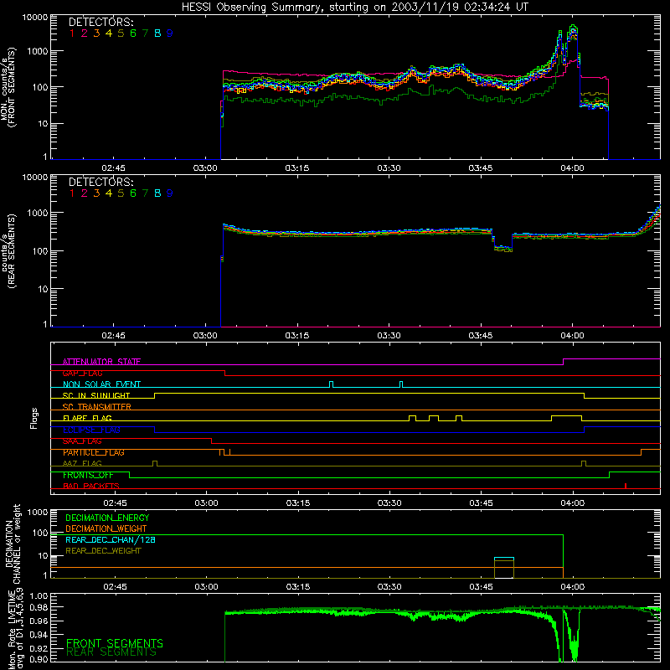Click 04:00 tick label under rear segments plot
Image resolution: width=670 pixels, height=670 pixels.
pos(572,336)
